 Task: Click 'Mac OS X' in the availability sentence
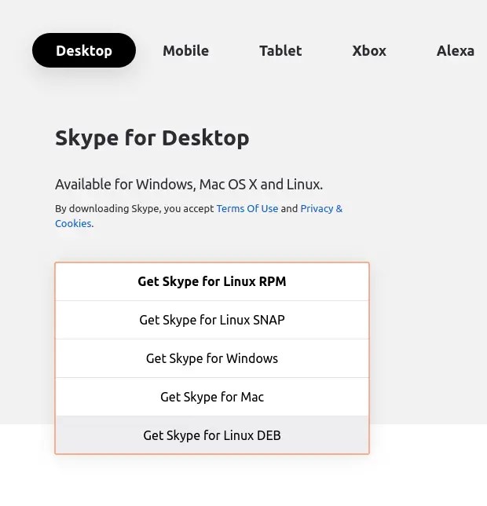coord(228,185)
